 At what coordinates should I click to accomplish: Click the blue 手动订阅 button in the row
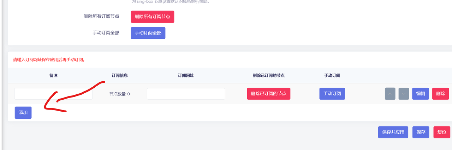(x=332, y=94)
